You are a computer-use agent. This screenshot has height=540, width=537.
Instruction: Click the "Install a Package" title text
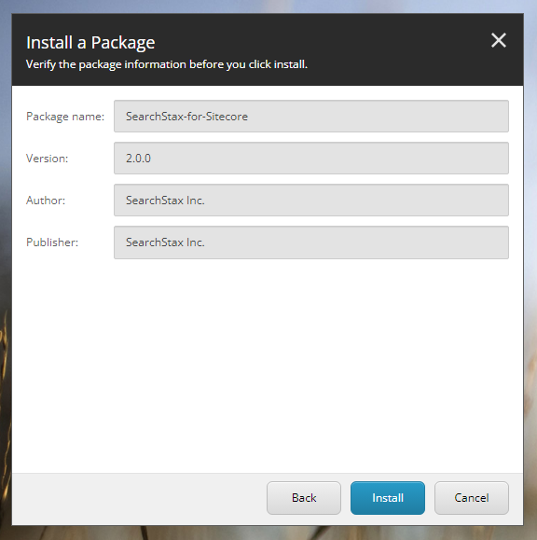[x=90, y=43]
